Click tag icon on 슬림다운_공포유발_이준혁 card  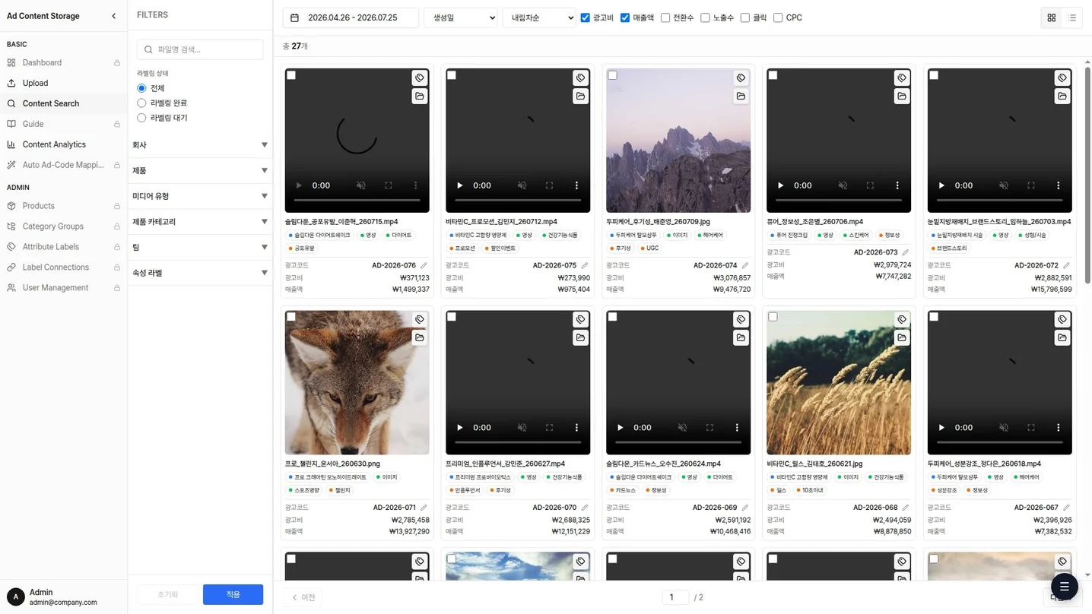click(x=420, y=78)
